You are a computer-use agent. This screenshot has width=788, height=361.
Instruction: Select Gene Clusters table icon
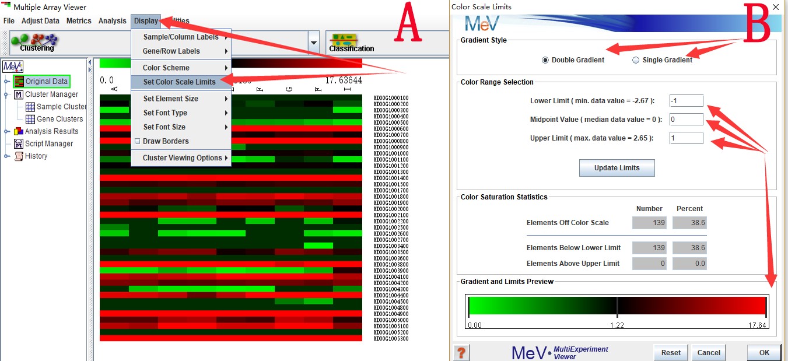click(x=30, y=119)
